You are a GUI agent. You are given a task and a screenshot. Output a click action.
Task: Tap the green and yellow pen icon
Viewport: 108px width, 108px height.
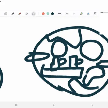pos(81,14)
